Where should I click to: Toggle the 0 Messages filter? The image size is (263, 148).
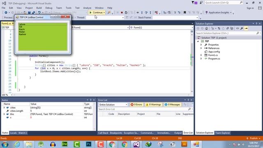click(x=172, y=104)
